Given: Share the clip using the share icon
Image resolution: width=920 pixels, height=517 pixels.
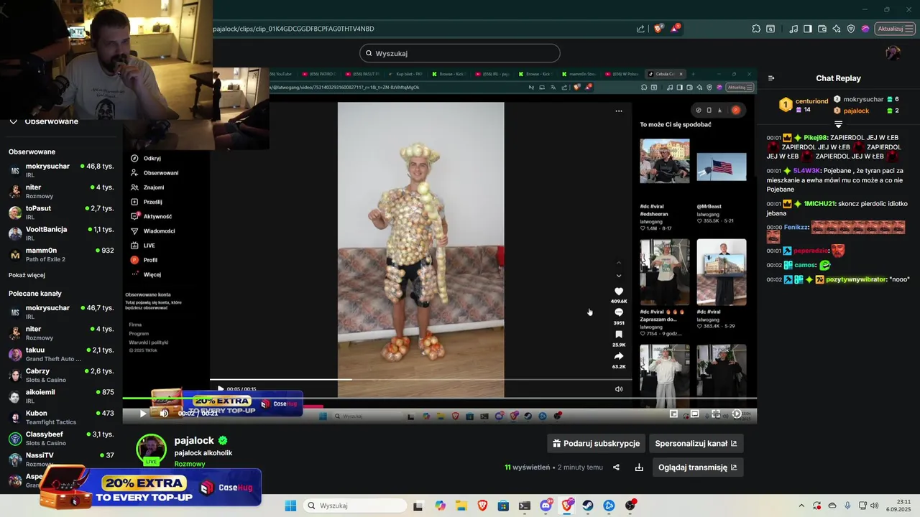Looking at the screenshot, I should coord(616,467).
